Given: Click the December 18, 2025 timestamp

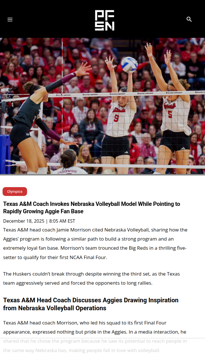Looking at the screenshot, I should coord(39,221).
